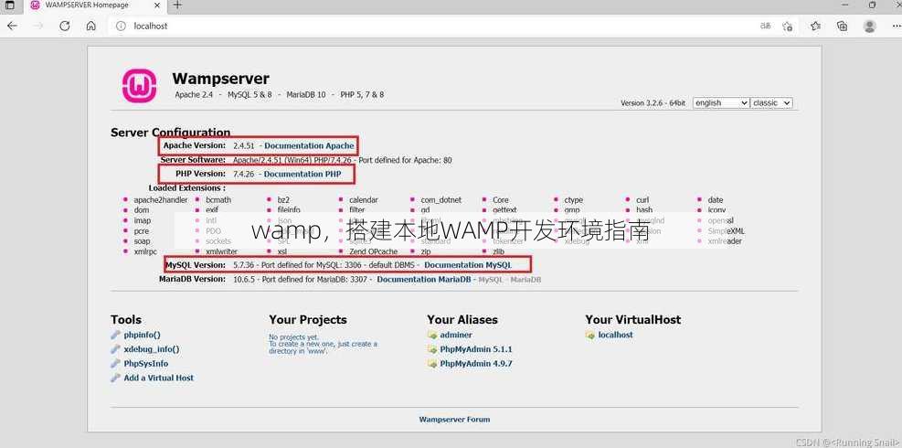The width and height of the screenshot is (902, 448).
Task: Click the browser Back arrow
Action: (x=12, y=26)
